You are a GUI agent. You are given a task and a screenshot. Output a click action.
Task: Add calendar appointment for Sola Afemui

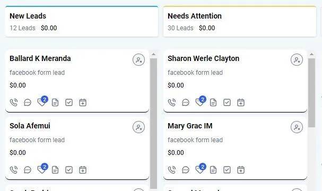pyautogui.click(x=83, y=170)
